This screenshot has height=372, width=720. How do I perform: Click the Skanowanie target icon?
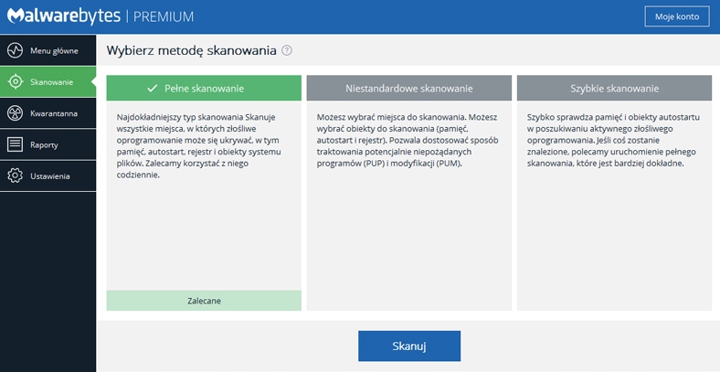(16, 81)
